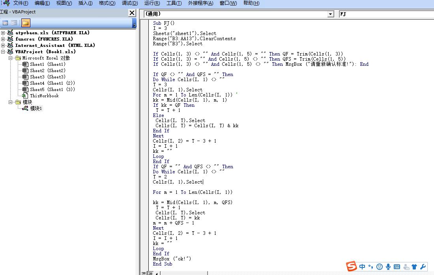Click the atpvbaen.xls project icon
This screenshot has width=434, height=275.
(10, 33)
